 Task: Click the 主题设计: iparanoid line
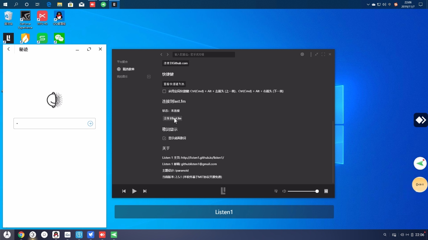[175, 171]
